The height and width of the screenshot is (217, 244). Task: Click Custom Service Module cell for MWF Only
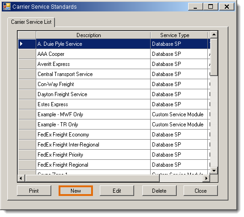pyautogui.click(x=179, y=114)
